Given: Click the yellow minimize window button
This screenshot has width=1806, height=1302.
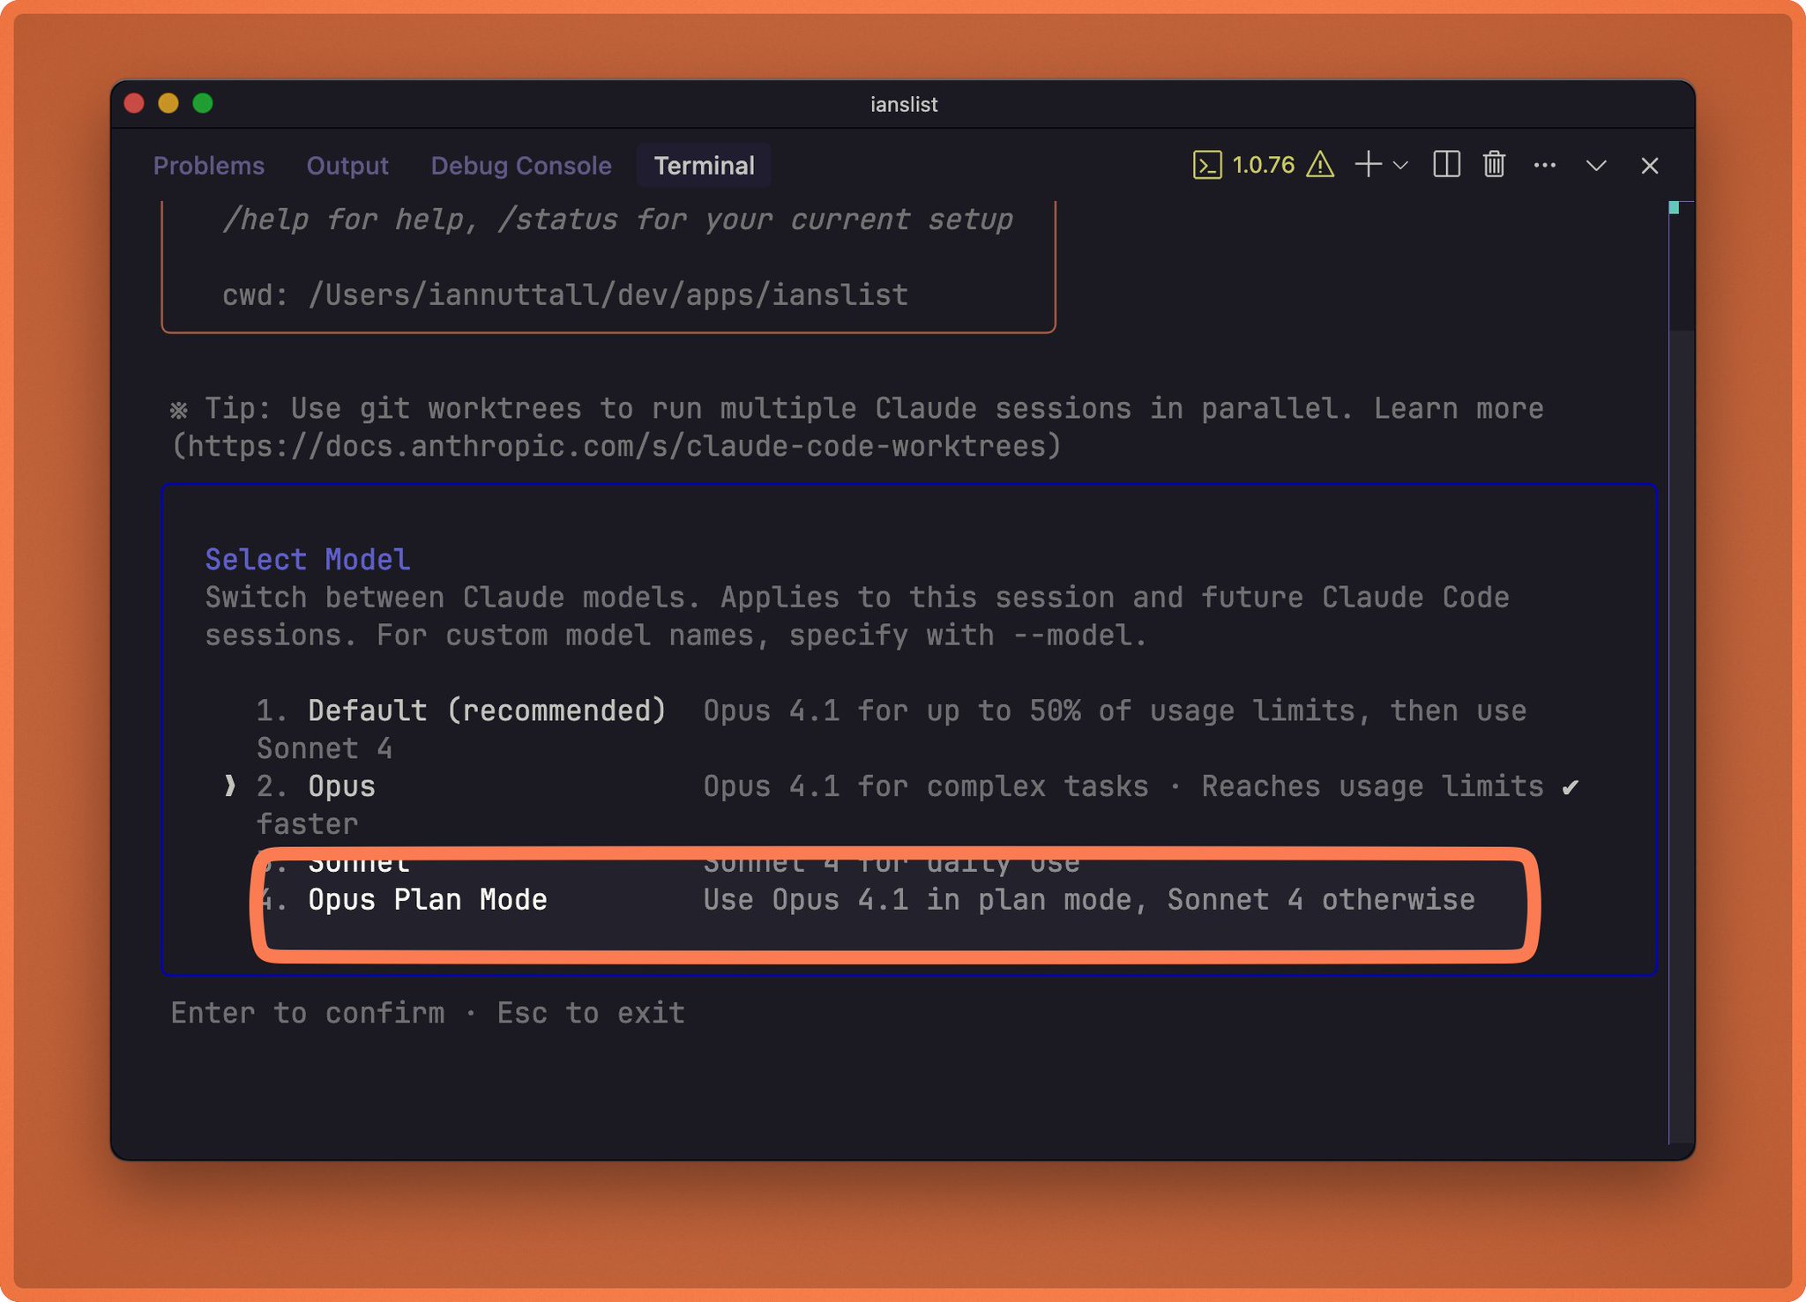Looking at the screenshot, I should coord(168,104).
